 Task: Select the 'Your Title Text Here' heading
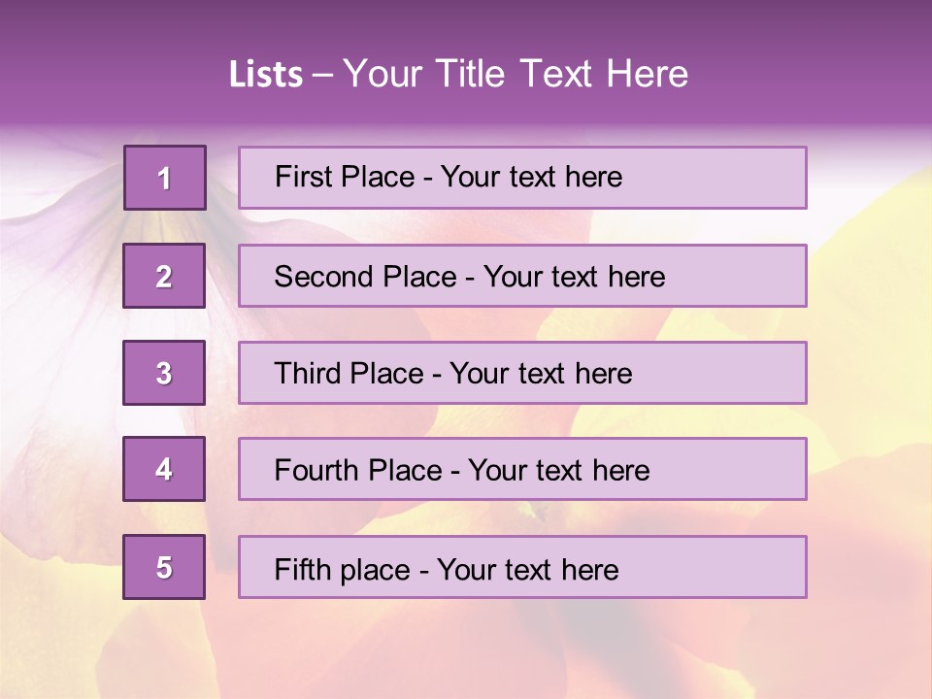[x=516, y=74]
